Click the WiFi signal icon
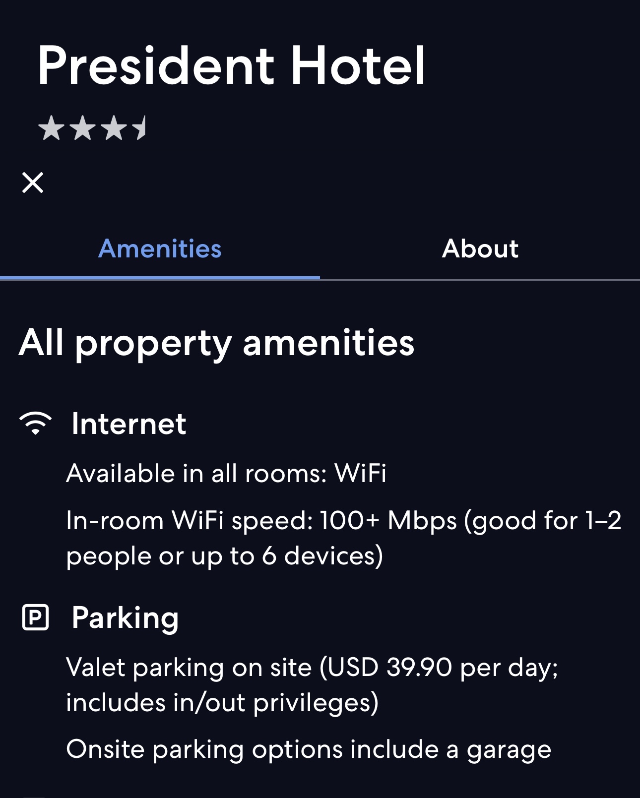The height and width of the screenshot is (798, 640). click(x=35, y=424)
